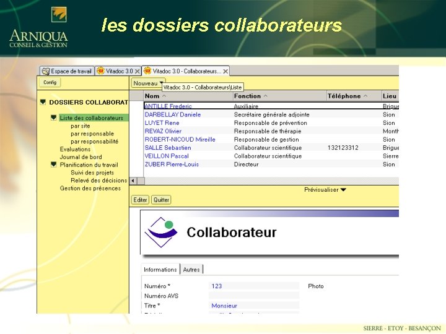Click the Titre field showing Monsieur
This screenshot has height=334, width=446.
point(254,306)
